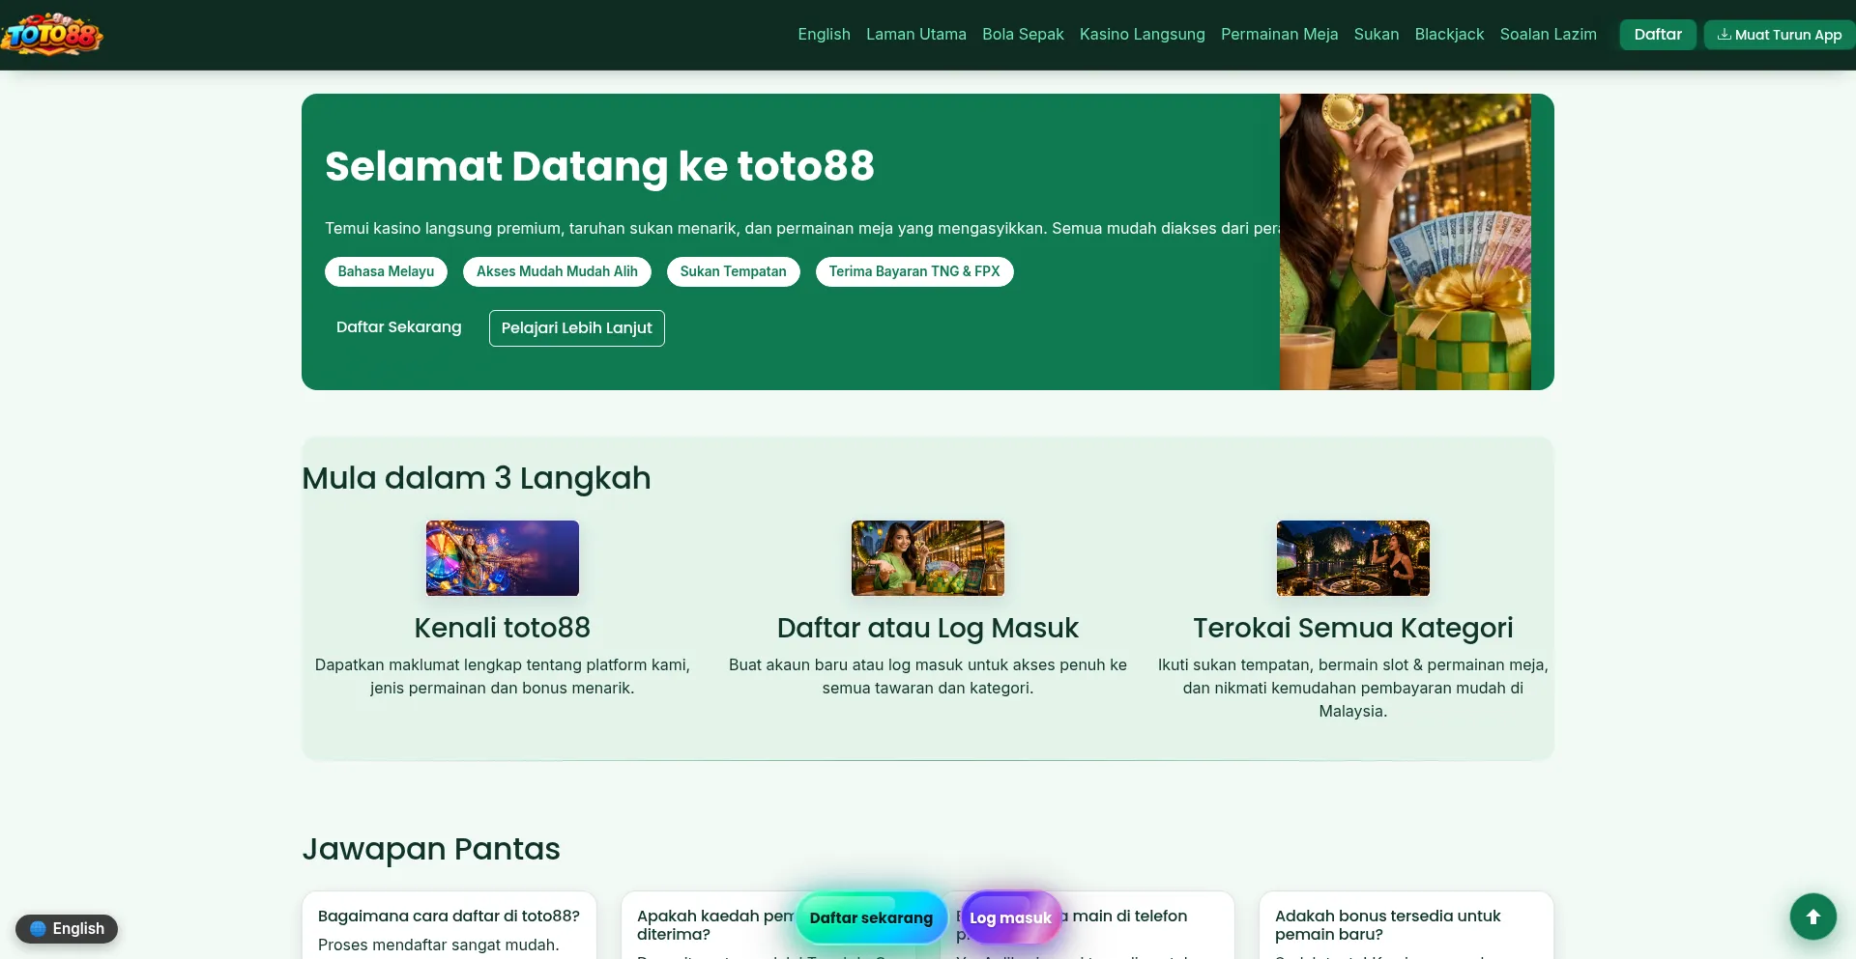1856x959 pixels.
Task: Open the Kenali toto88 thumbnail image
Action: (503, 558)
